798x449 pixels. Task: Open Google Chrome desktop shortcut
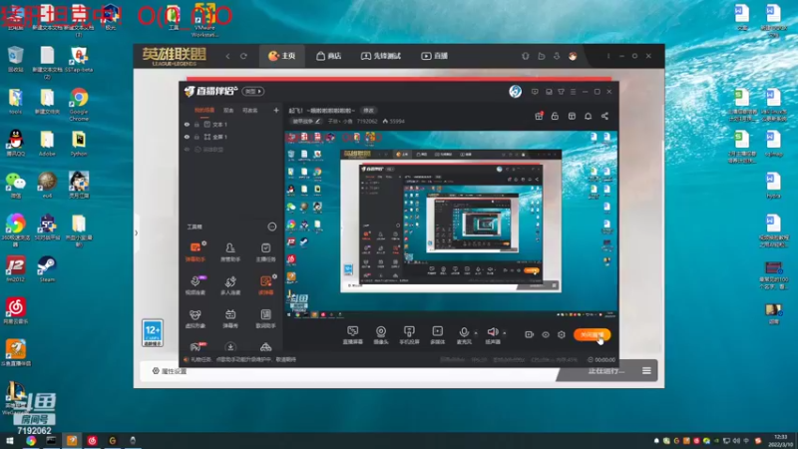coord(79,104)
